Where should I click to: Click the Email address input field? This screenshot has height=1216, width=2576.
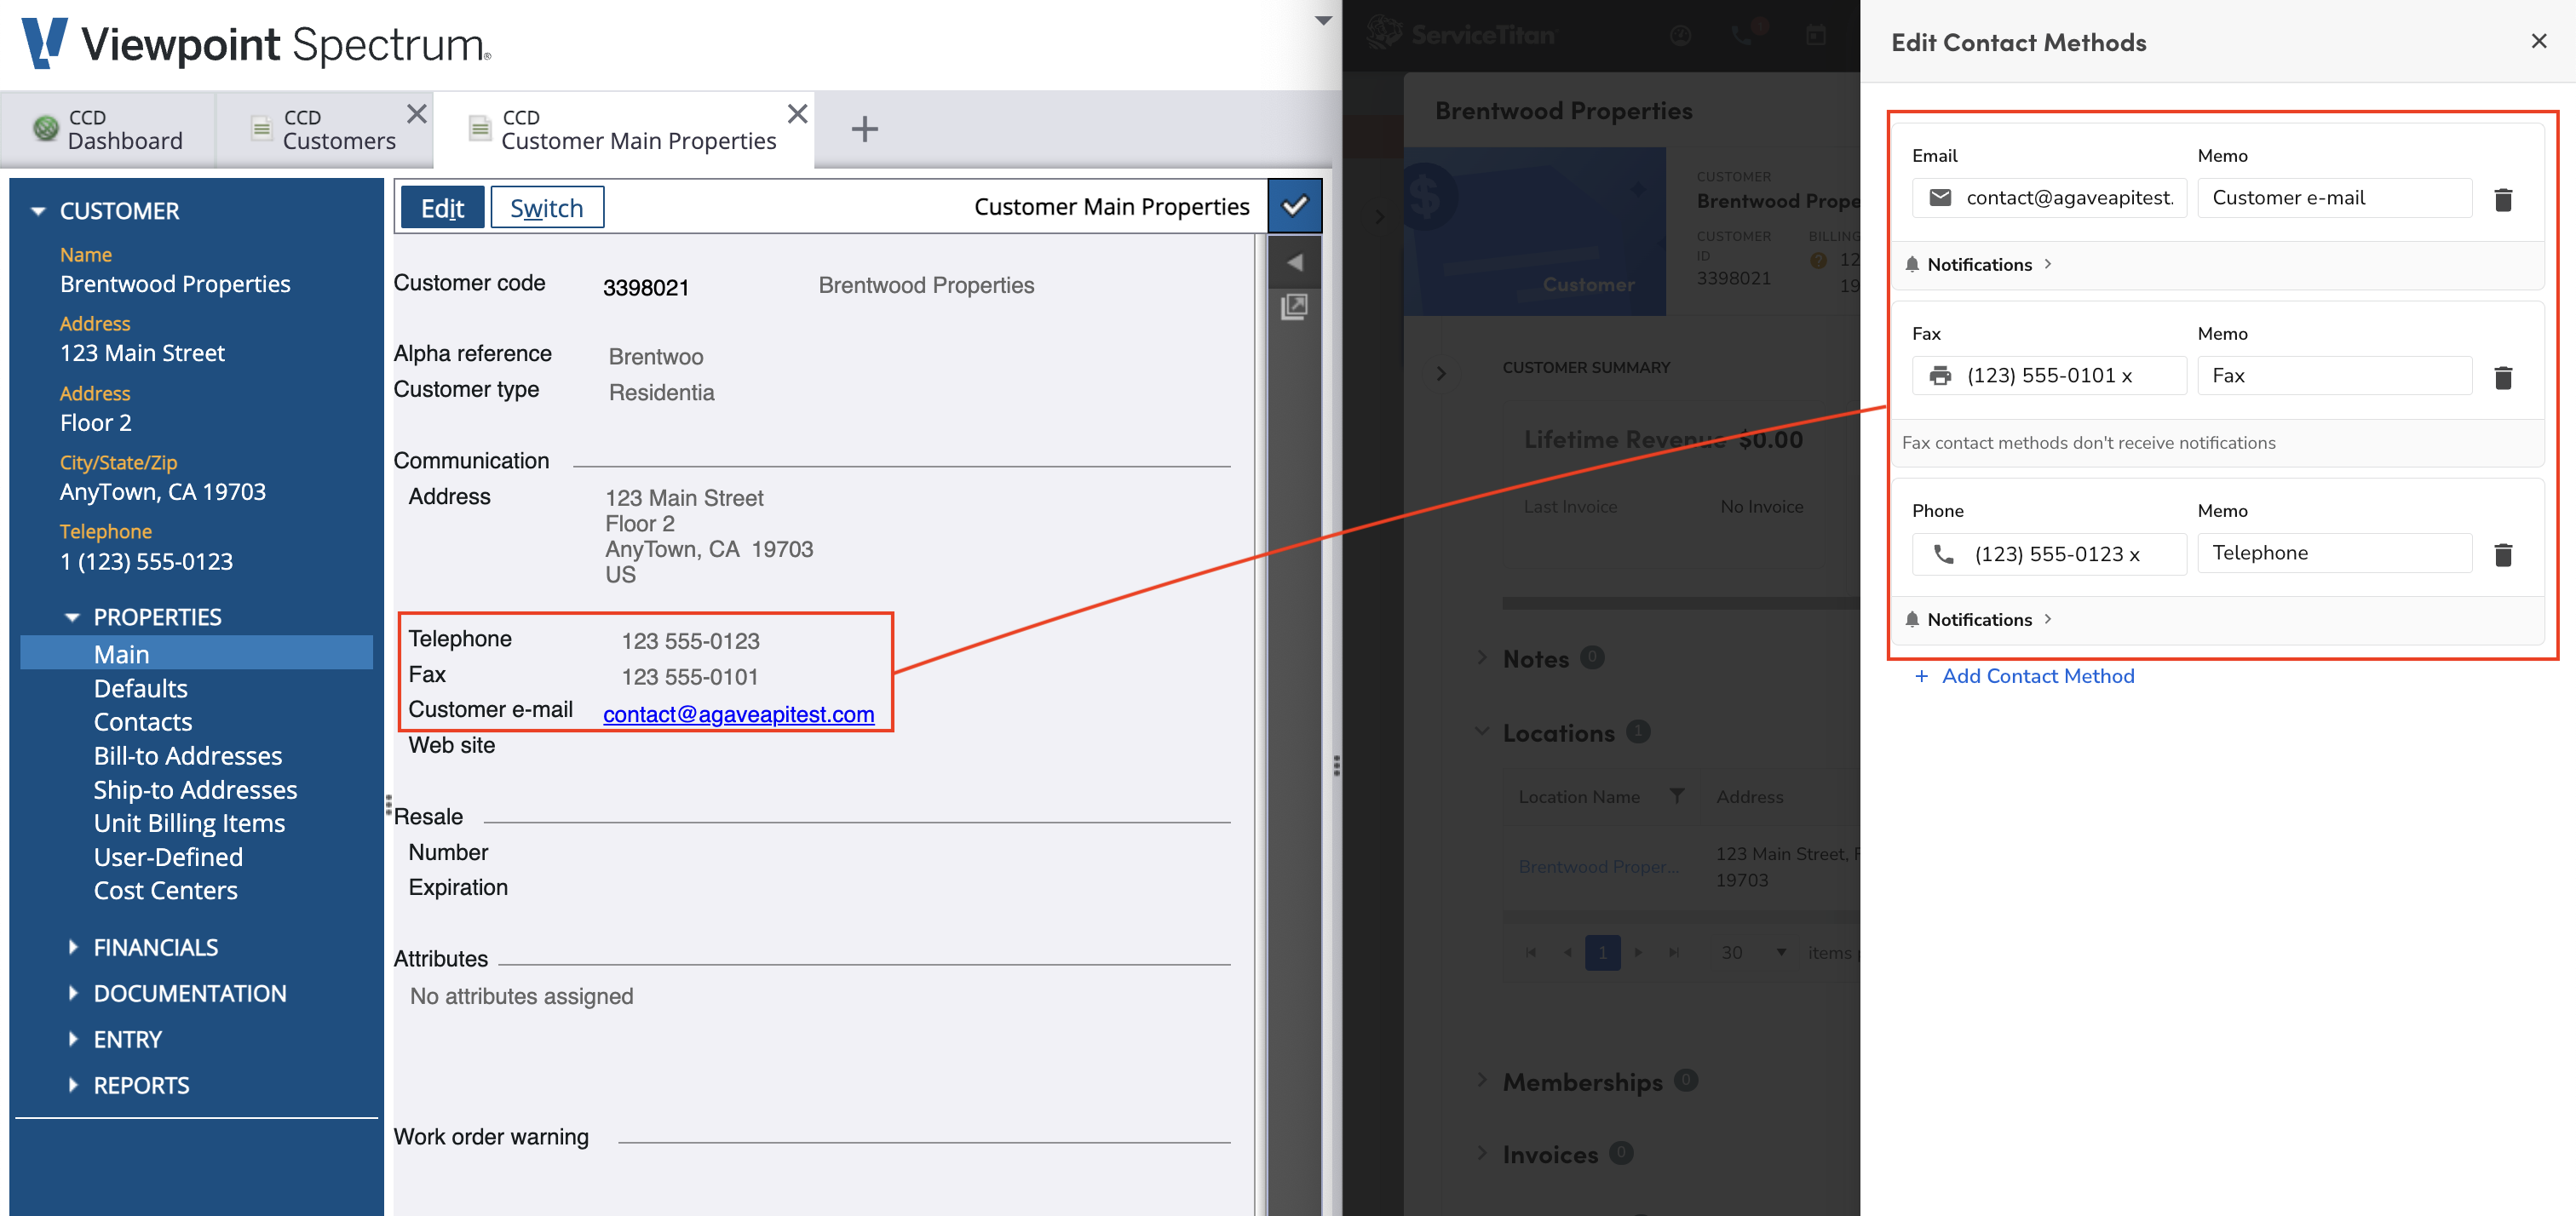click(2049, 197)
